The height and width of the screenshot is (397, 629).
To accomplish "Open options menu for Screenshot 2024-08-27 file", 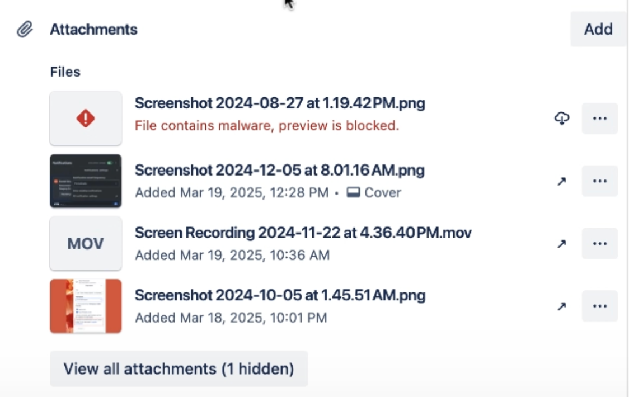I will click(599, 119).
